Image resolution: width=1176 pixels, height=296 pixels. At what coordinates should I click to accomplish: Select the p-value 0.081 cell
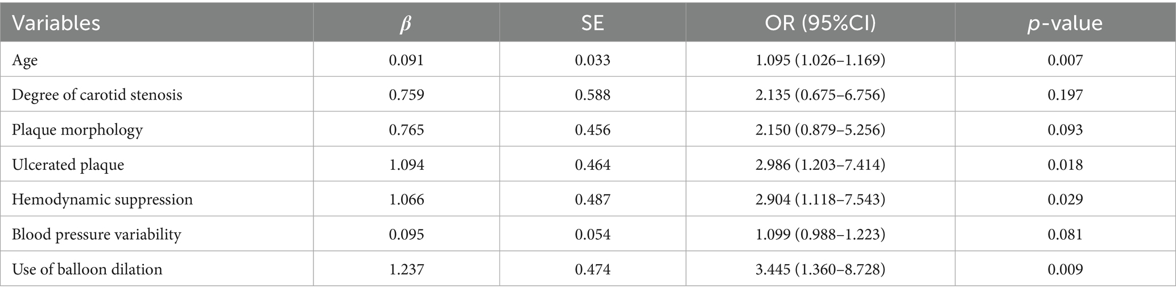coord(1065,234)
